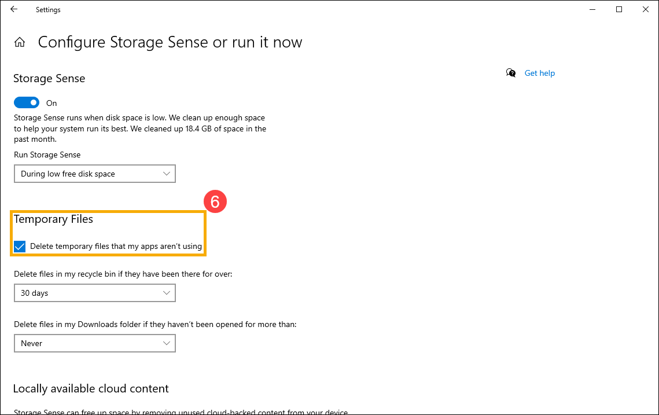
Task: Open the Run Storage Sense dropdown
Action: click(94, 174)
